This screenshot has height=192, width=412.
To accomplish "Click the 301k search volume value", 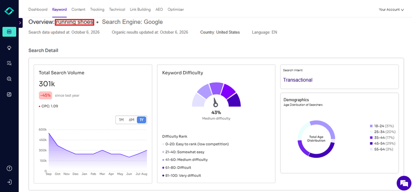I will coord(47,84).
